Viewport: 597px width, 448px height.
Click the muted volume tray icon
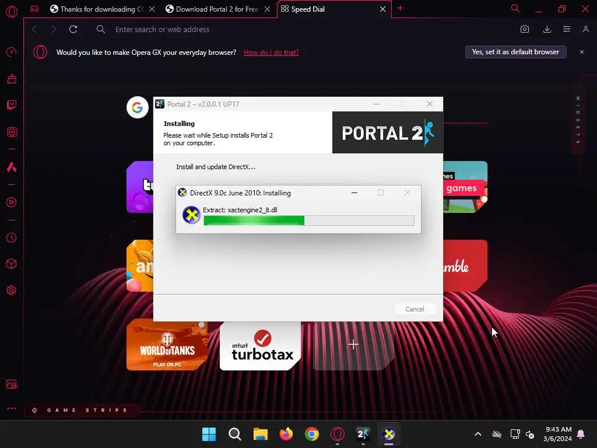tap(529, 434)
